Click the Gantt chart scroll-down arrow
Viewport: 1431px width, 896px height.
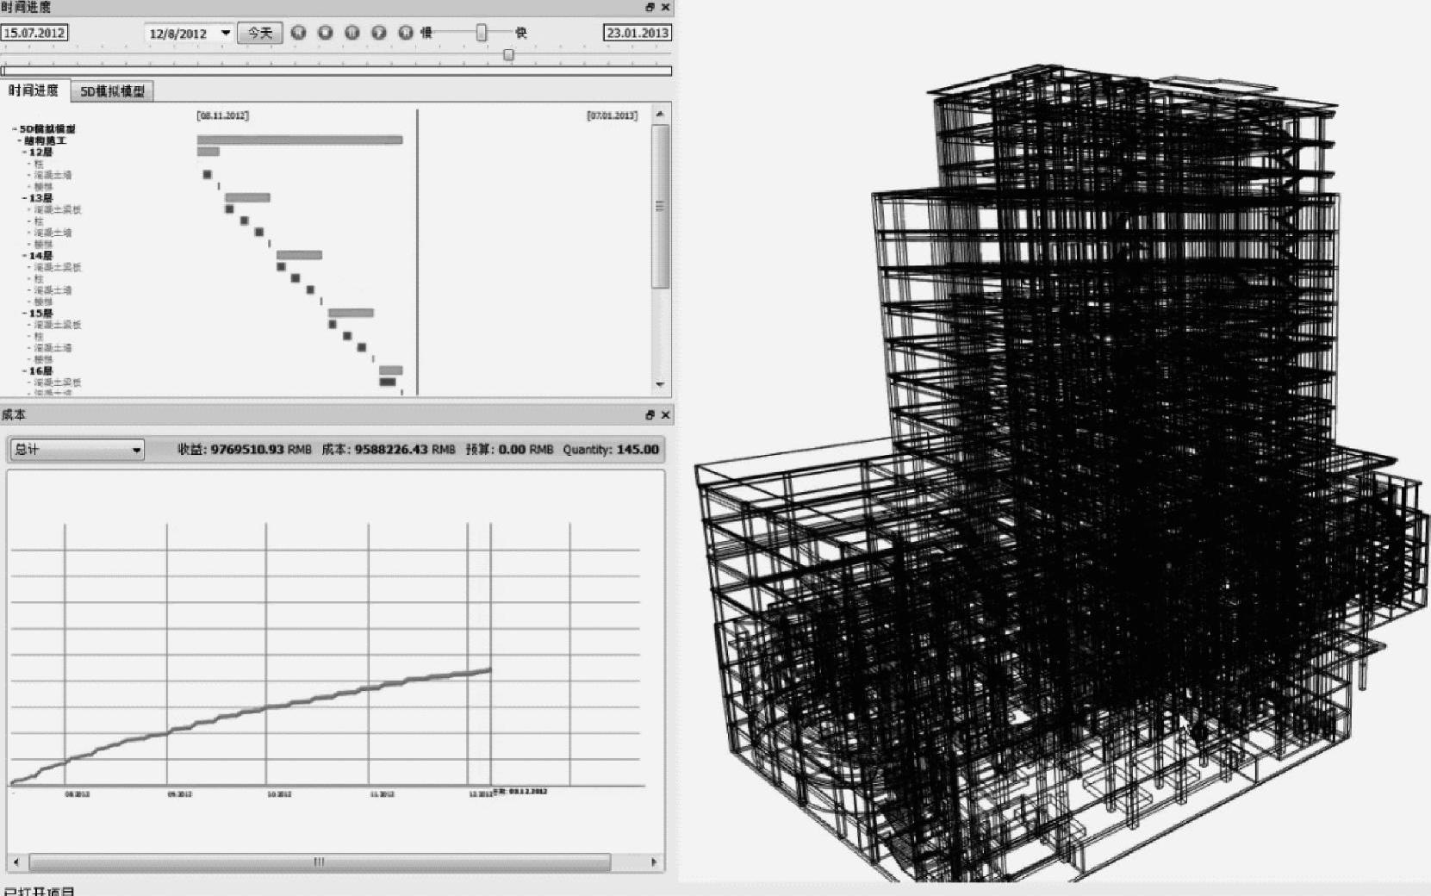click(660, 384)
